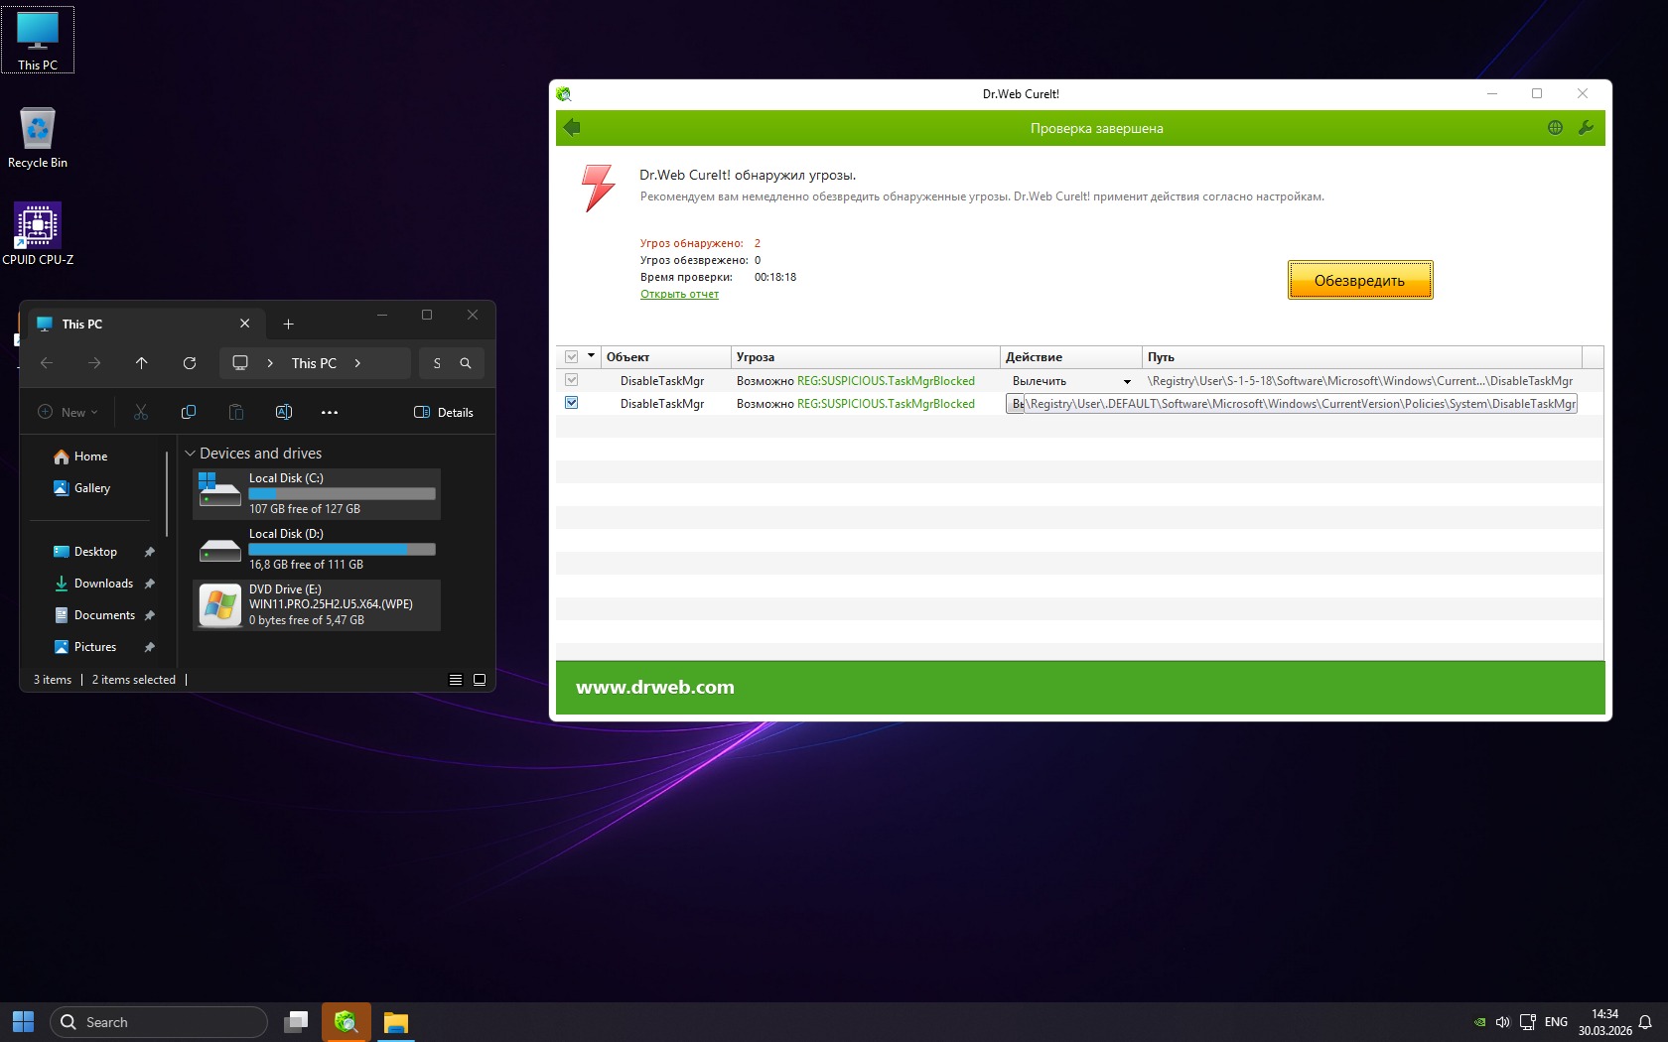Open the action dropdown showing Вылечить
Viewport: 1668px width, 1042px height.
pyautogui.click(x=1127, y=381)
